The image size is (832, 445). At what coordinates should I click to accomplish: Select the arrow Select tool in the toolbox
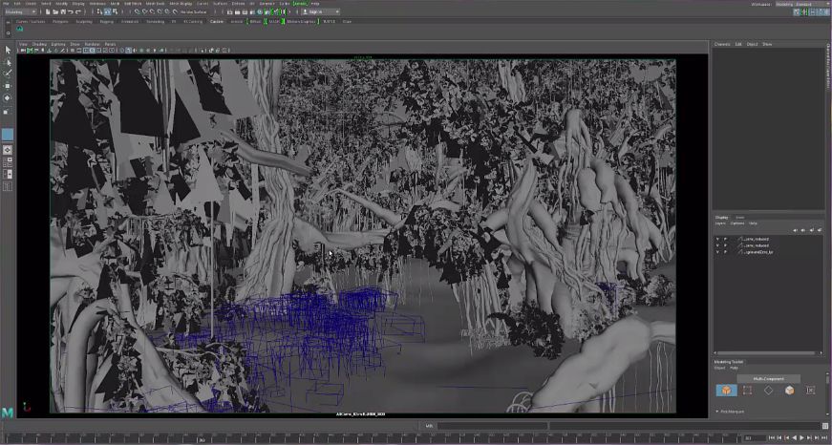[8, 50]
